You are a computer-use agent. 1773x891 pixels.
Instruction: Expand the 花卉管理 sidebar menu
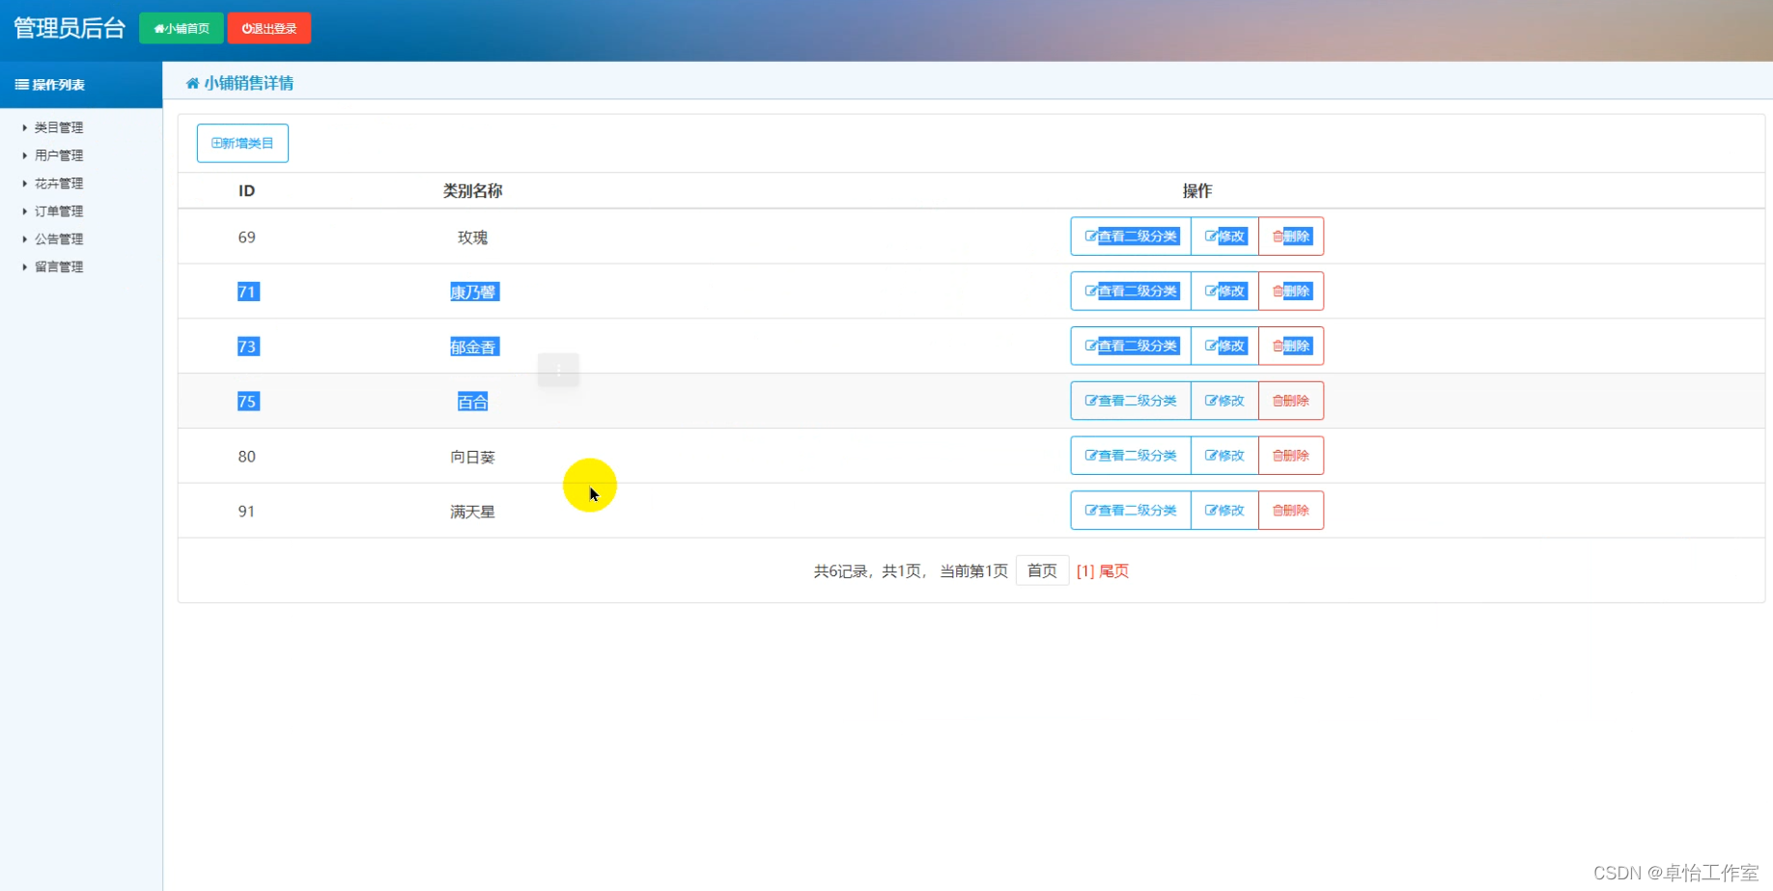59,183
